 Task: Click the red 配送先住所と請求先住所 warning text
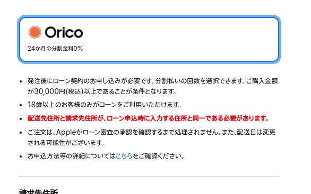tap(148, 118)
